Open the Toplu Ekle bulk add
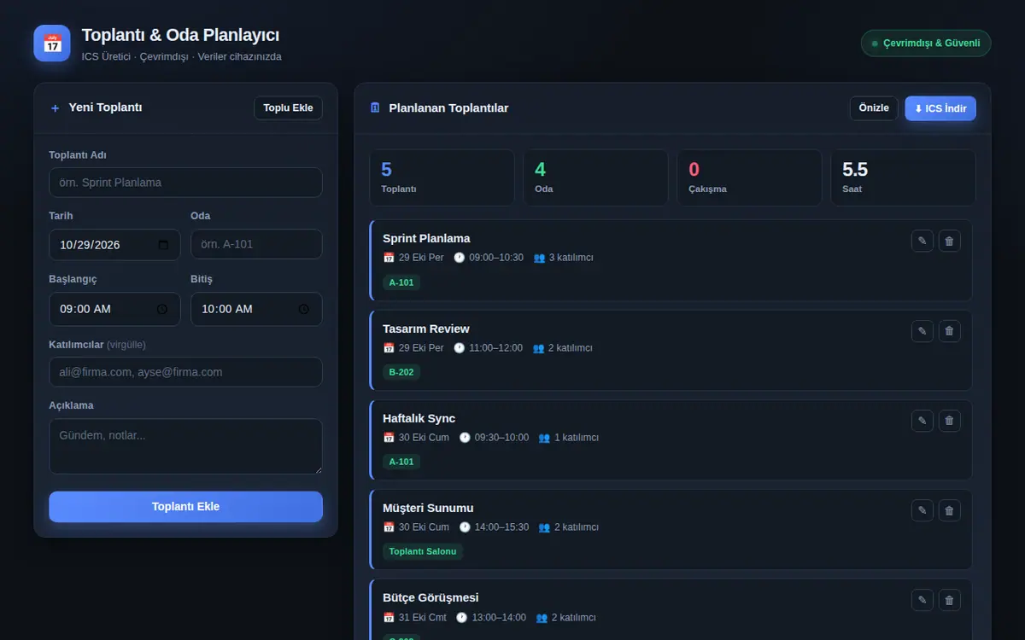This screenshot has height=640, width=1025. pos(288,108)
